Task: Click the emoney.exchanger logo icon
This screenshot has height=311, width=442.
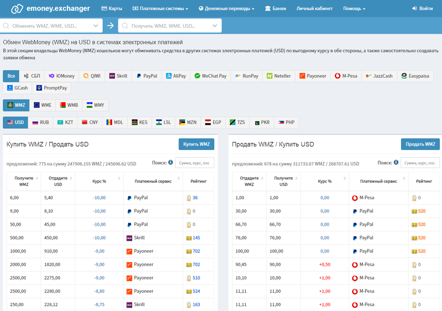Action: pos(17,9)
